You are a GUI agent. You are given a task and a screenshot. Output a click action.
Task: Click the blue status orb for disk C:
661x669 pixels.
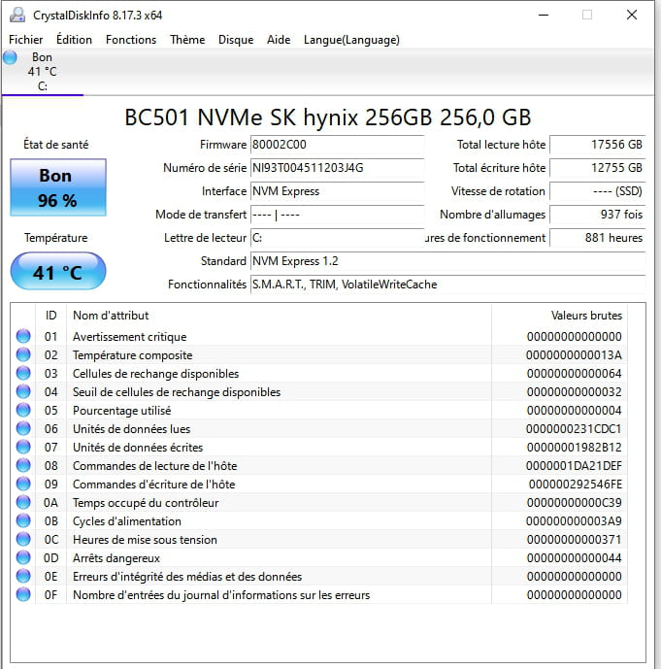coord(11,57)
